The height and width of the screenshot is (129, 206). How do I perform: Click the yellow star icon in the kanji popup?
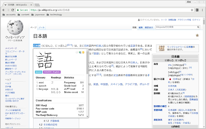click(x=83, y=52)
